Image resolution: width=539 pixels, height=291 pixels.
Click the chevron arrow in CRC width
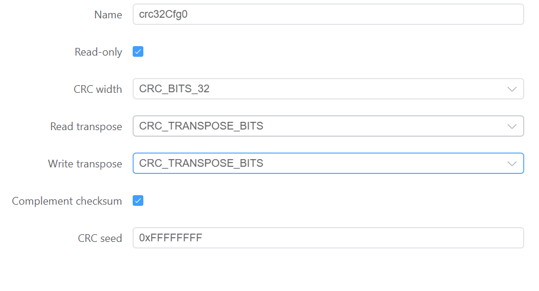(x=512, y=89)
